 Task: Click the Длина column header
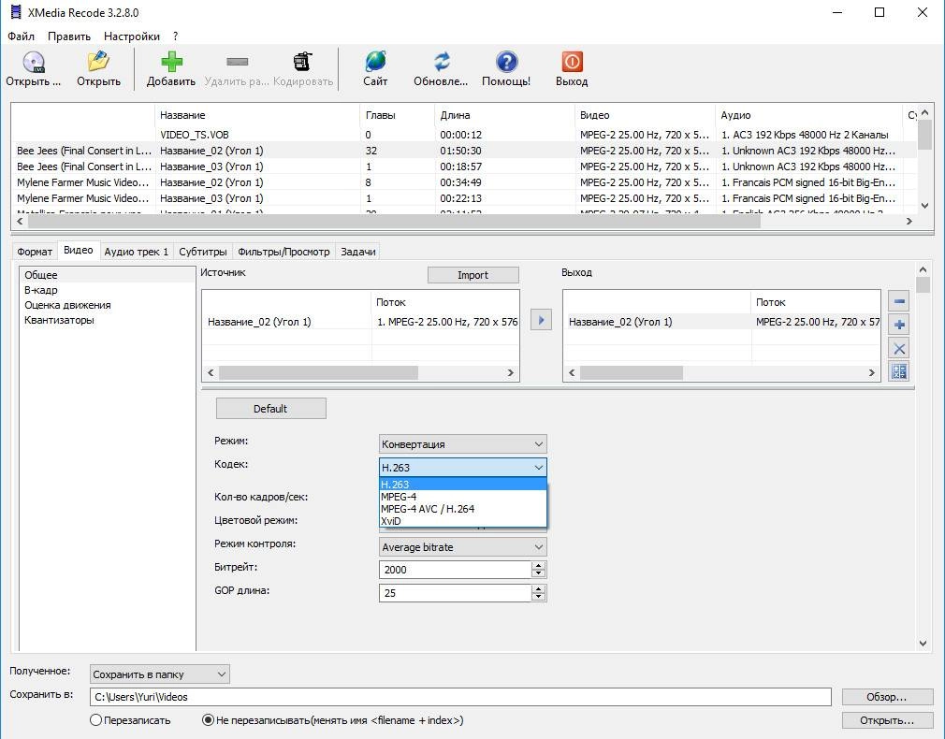504,115
